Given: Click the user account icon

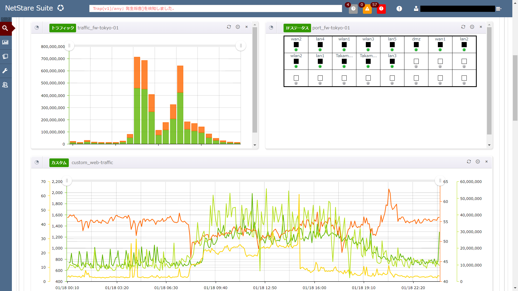Looking at the screenshot, I should (x=416, y=9).
